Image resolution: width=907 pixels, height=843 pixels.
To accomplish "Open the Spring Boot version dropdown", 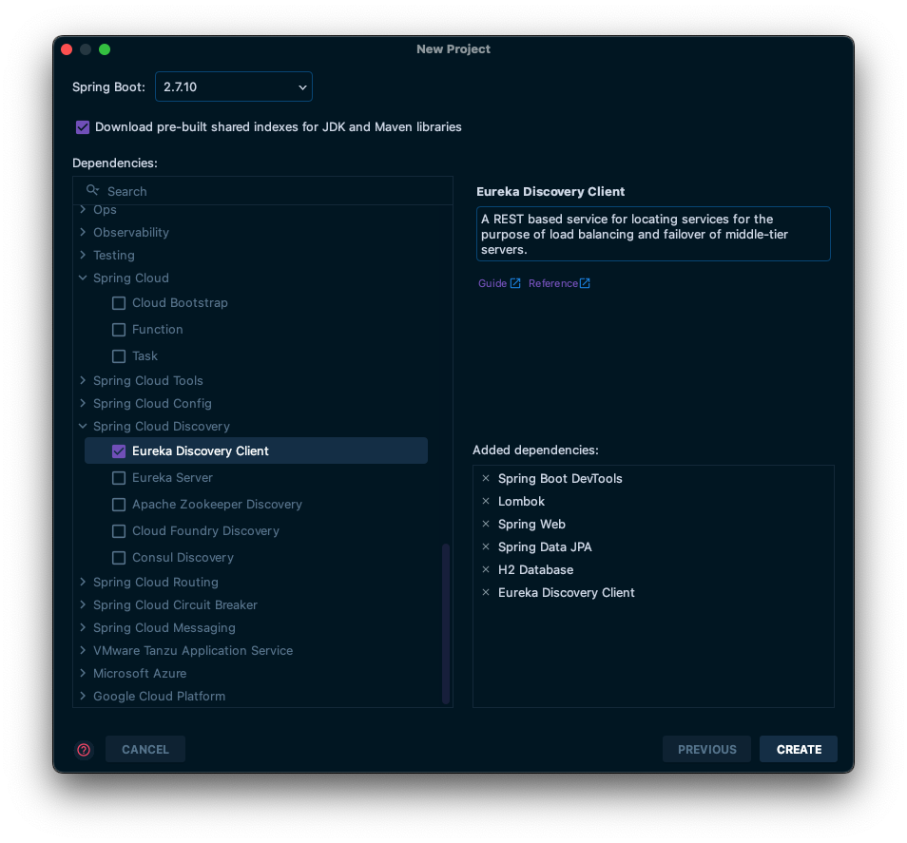I will [234, 86].
